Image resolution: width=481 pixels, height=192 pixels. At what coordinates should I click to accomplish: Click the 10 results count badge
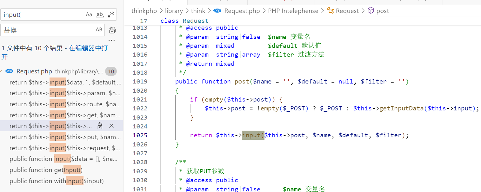(x=111, y=71)
